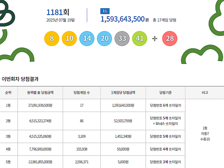Click the 4,515,323,274원 total prize cell
Viewport: 224px width, 168px height.
pyautogui.click(x=40, y=121)
